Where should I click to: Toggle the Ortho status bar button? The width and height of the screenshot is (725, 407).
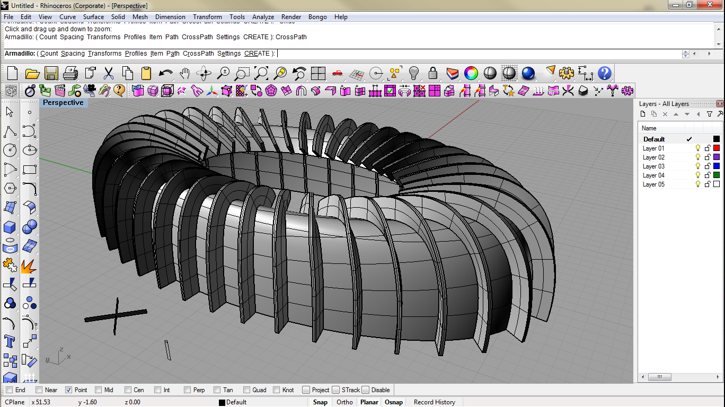tap(344, 402)
